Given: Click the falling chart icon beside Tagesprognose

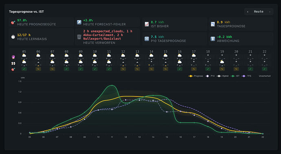Looking at the screenshot, I should pyautogui.click(x=213, y=24).
